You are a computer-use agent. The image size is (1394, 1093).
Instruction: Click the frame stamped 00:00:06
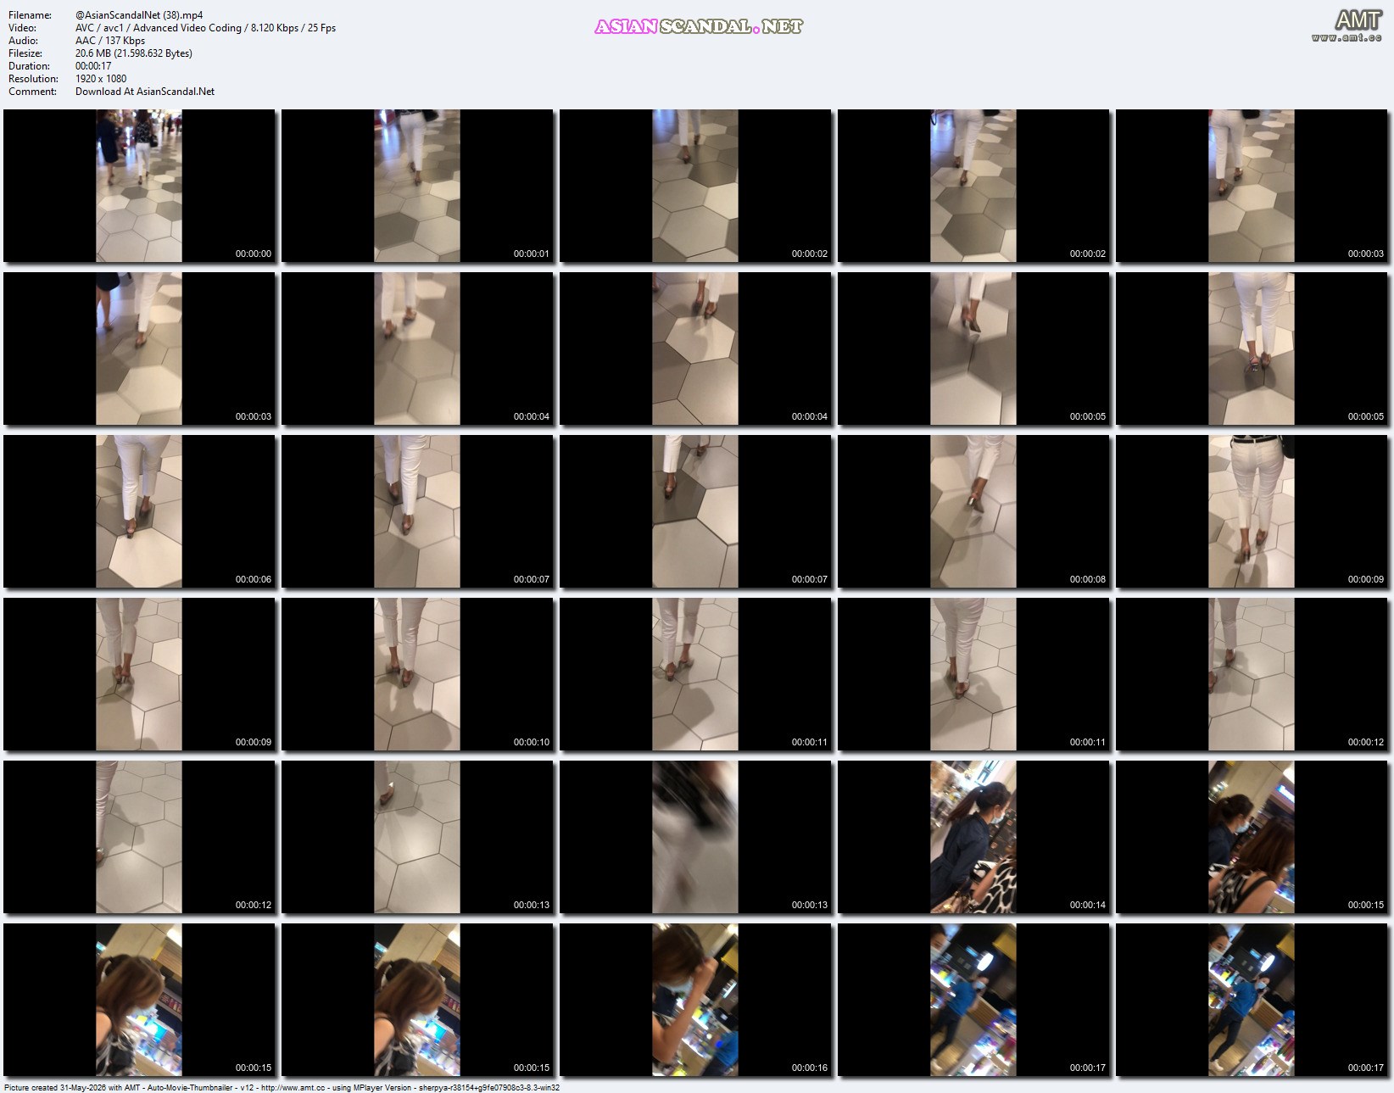tap(139, 511)
